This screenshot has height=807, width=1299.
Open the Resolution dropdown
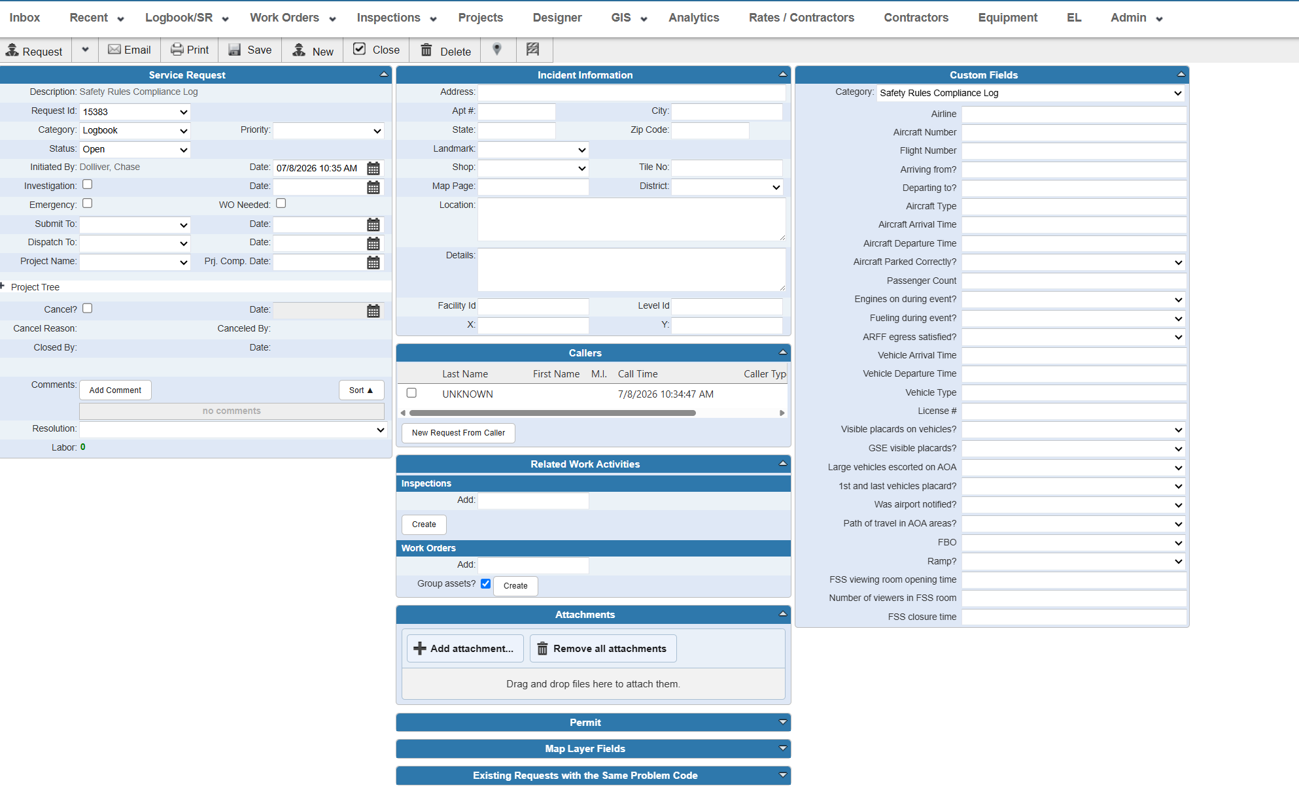tap(233, 430)
